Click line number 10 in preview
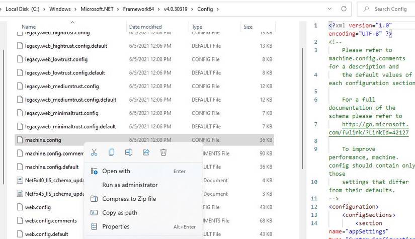Viewport: 415px width, 239px height. (x=314, y=182)
